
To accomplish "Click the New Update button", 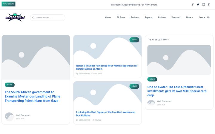I will pyautogui.click(x=8, y=4).
